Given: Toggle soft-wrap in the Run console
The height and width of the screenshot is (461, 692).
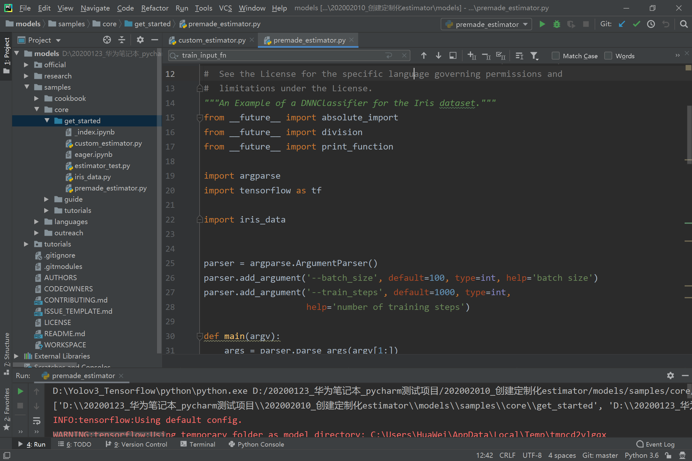Looking at the screenshot, I should point(37,421).
